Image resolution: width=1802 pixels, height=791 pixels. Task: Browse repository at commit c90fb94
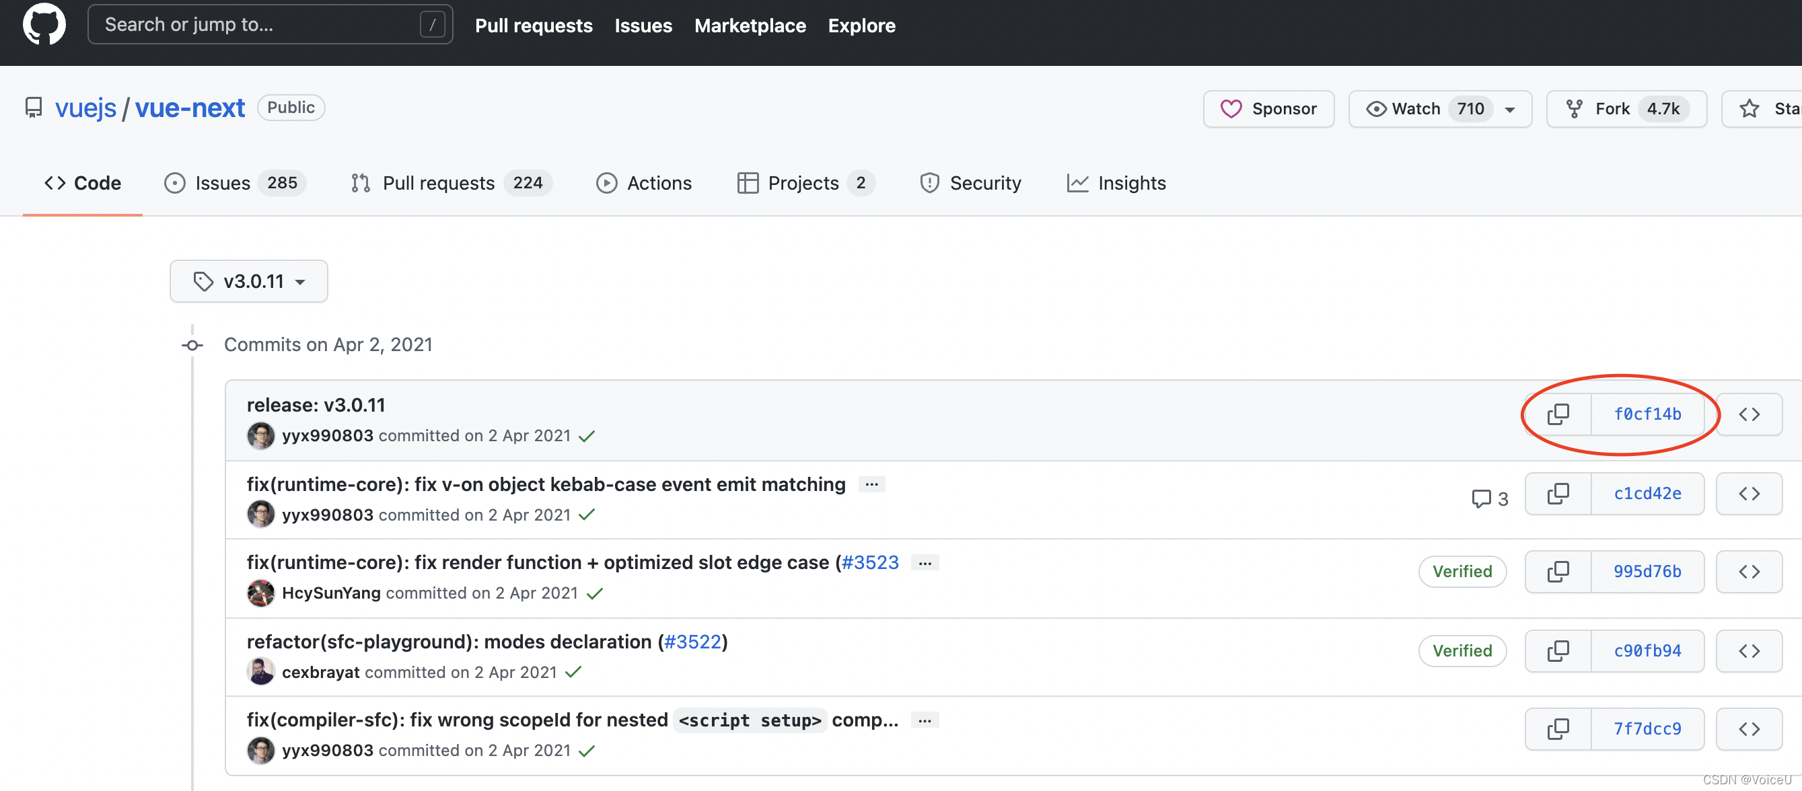[1749, 651]
